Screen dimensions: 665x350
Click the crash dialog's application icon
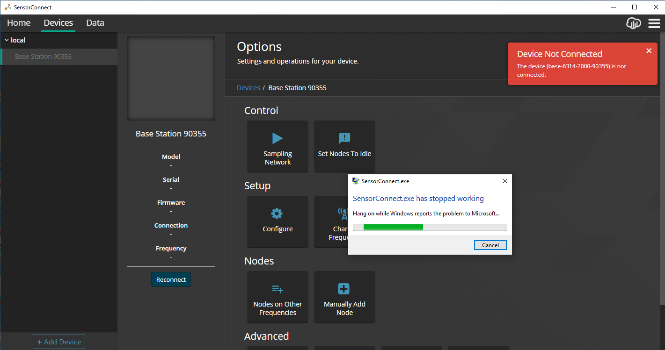[356, 181]
